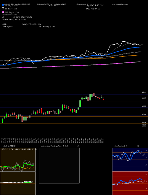Open the red RSI chart panel

click(130, 183)
